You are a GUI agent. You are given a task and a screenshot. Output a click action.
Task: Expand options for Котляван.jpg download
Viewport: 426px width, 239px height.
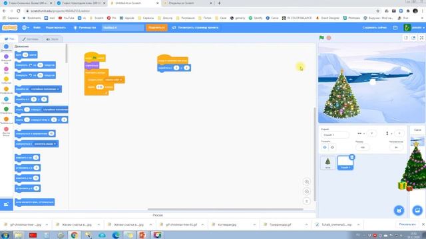pos(254,224)
